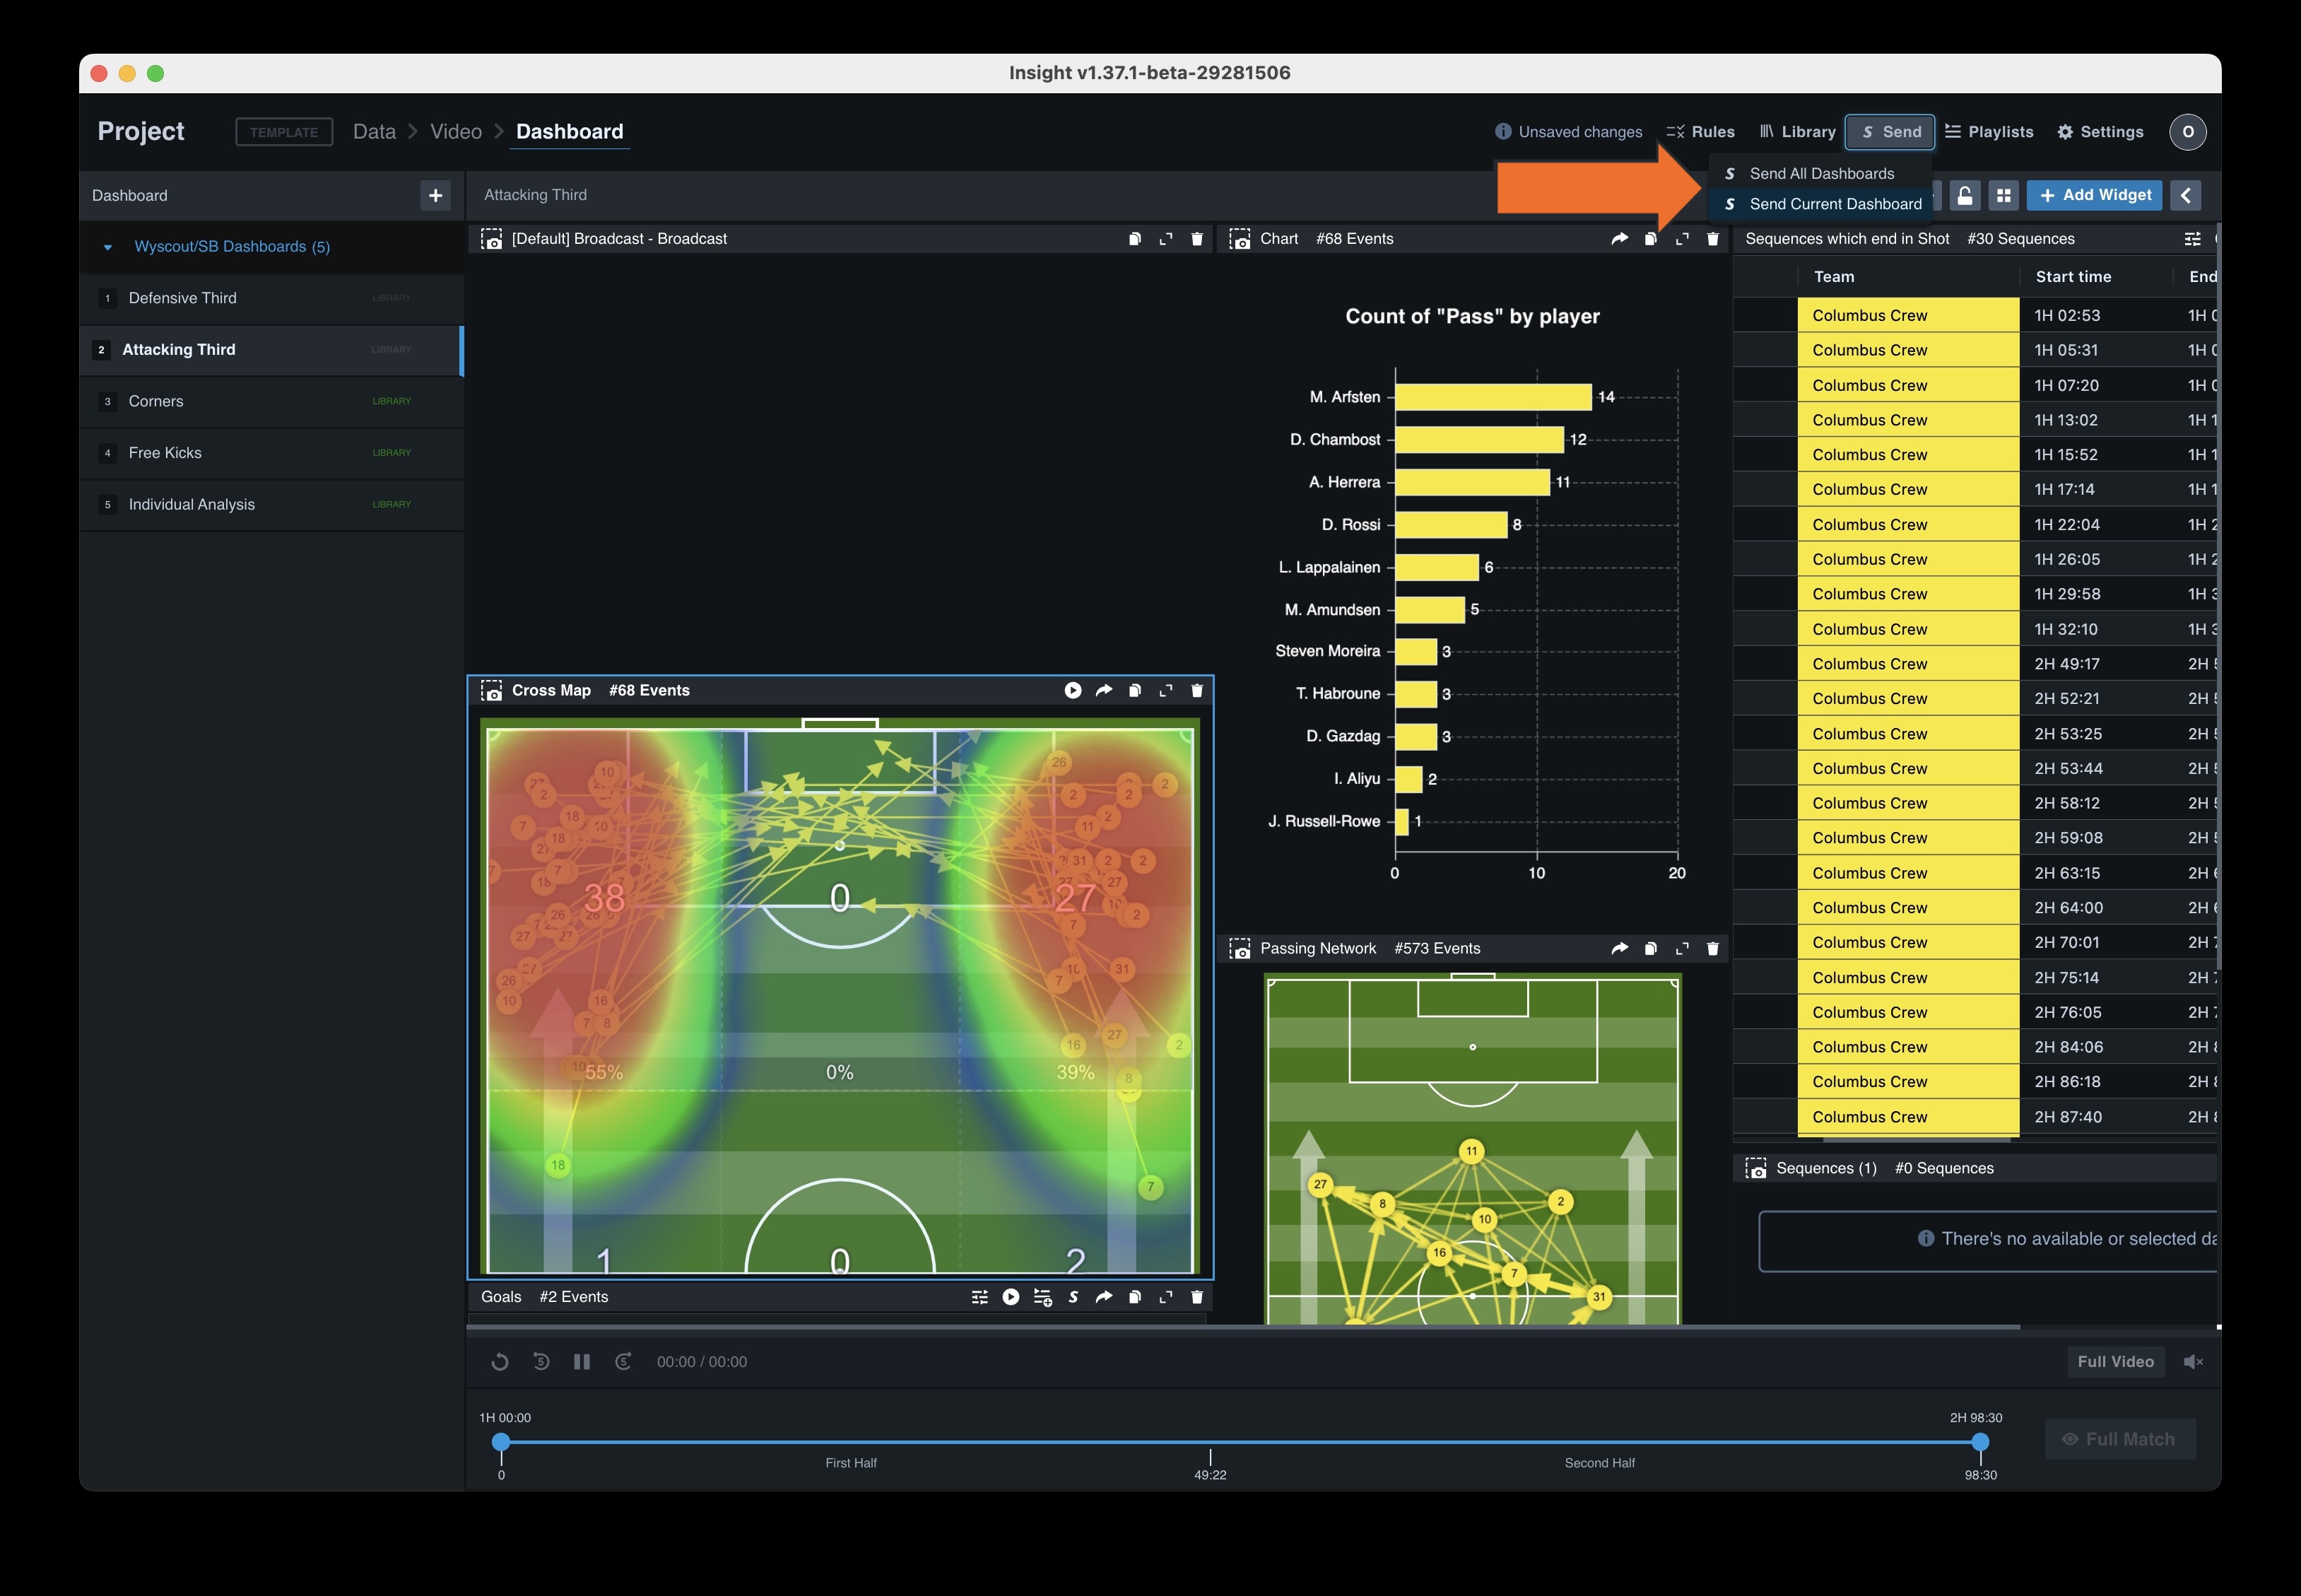Viewport: 2301px width, 1596px height.
Task: Expand the Cross Map widget fullscreen
Action: pyautogui.click(x=1165, y=690)
